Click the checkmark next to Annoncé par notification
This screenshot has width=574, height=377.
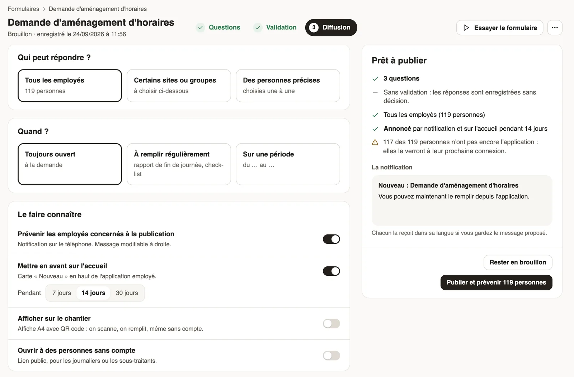pyautogui.click(x=375, y=129)
